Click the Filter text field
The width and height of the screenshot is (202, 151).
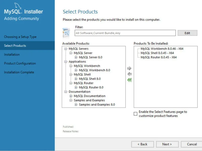point(125,33)
